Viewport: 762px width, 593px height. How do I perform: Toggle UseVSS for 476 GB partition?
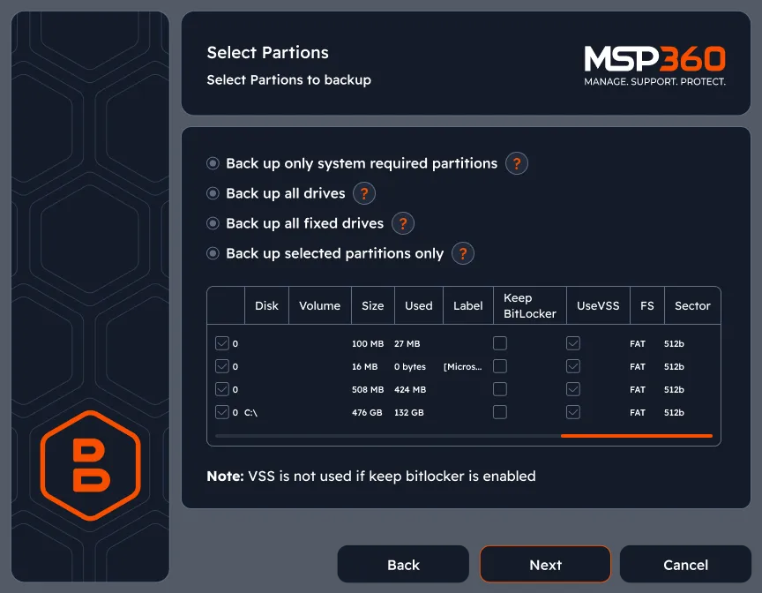click(573, 412)
